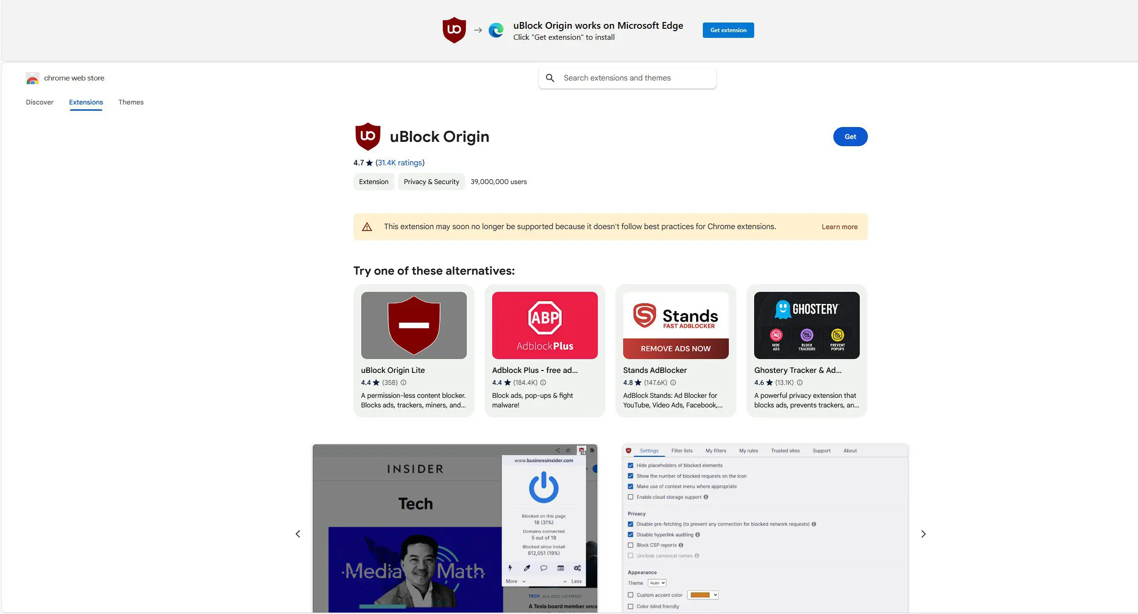This screenshot has width=1138, height=614.
Task: Click the Privacy & Security chip
Action: tap(431, 182)
